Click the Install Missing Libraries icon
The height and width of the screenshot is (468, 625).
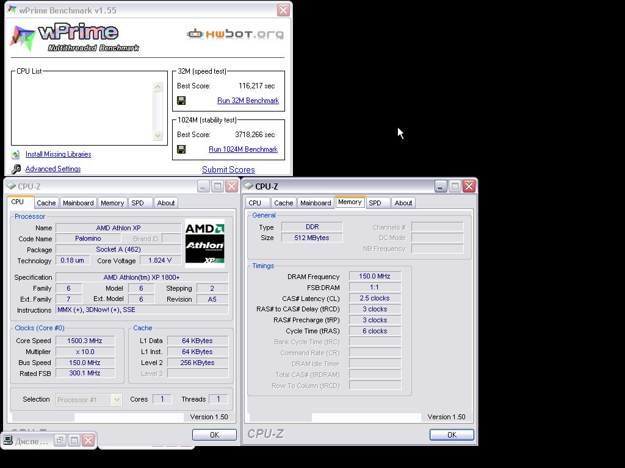click(16, 154)
